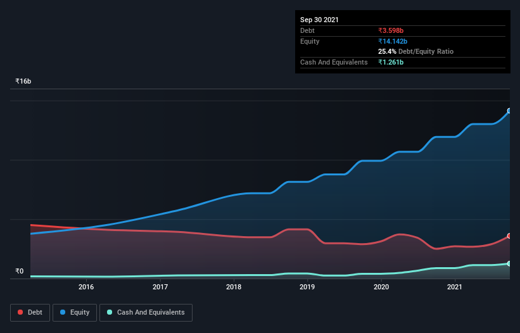Image resolution: width=520 pixels, height=333 pixels.
Task: Select the red Debt endpoint marker
Action: click(509, 236)
